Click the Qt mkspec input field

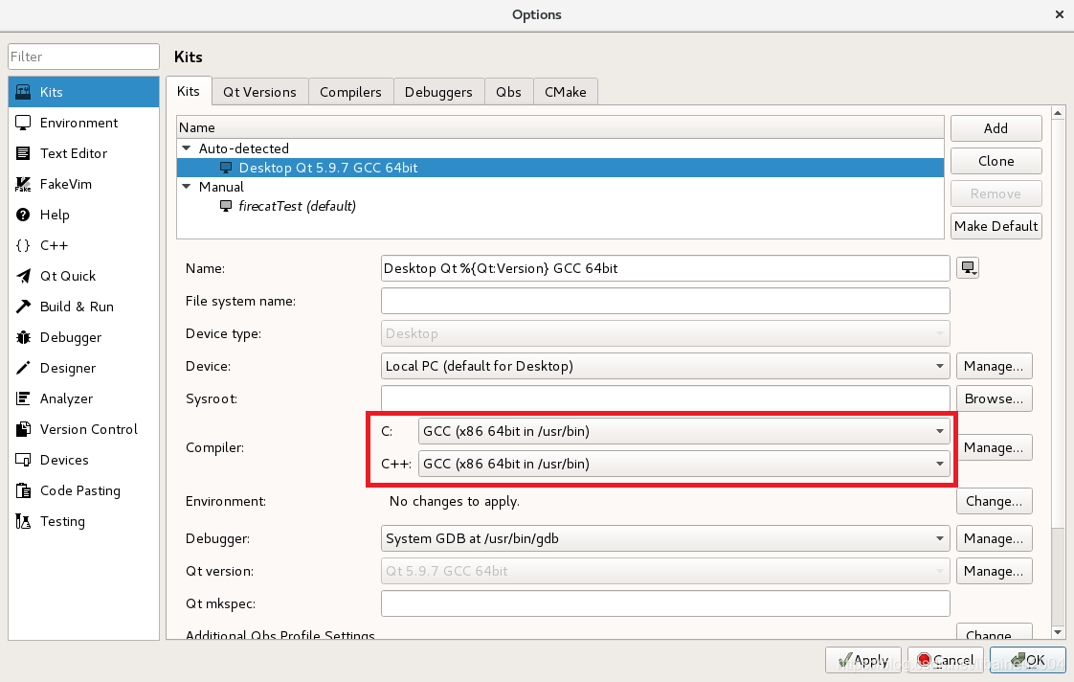[665, 603]
